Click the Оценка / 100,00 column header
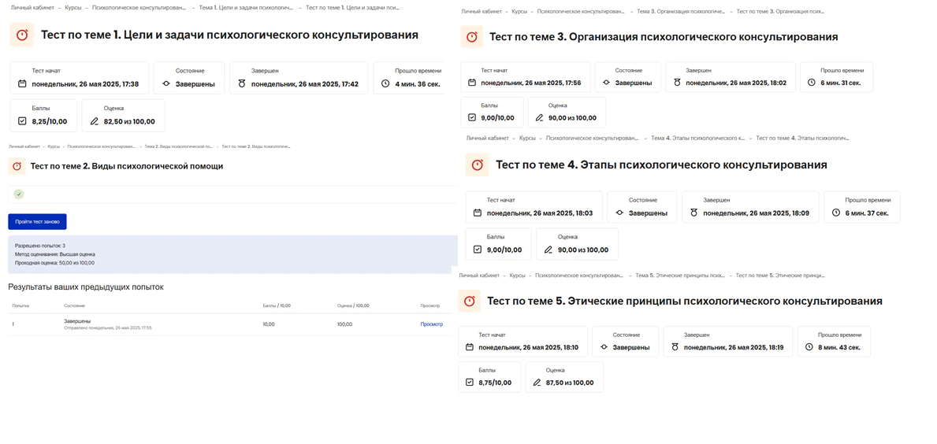The image size is (937, 444). click(353, 305)
